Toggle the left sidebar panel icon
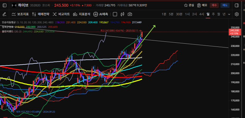The height and width of the screenshot is (118, 245). 4,5
